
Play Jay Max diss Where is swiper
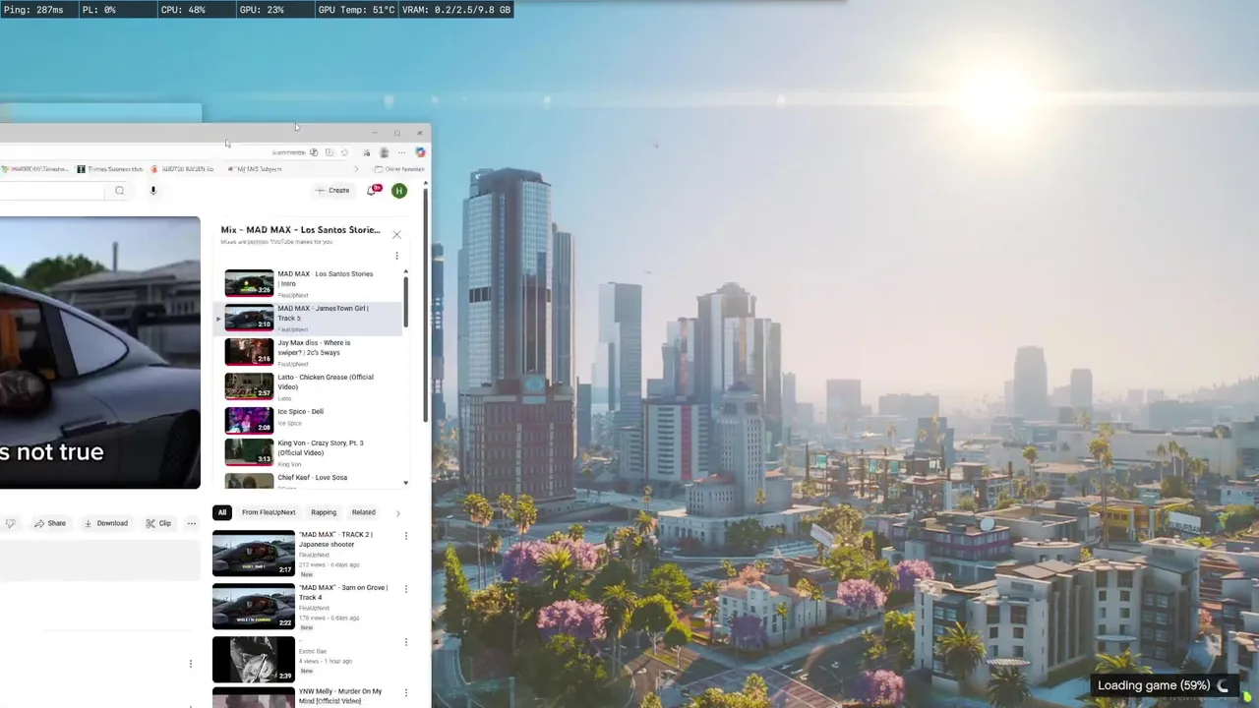click(x=309, y=352)
